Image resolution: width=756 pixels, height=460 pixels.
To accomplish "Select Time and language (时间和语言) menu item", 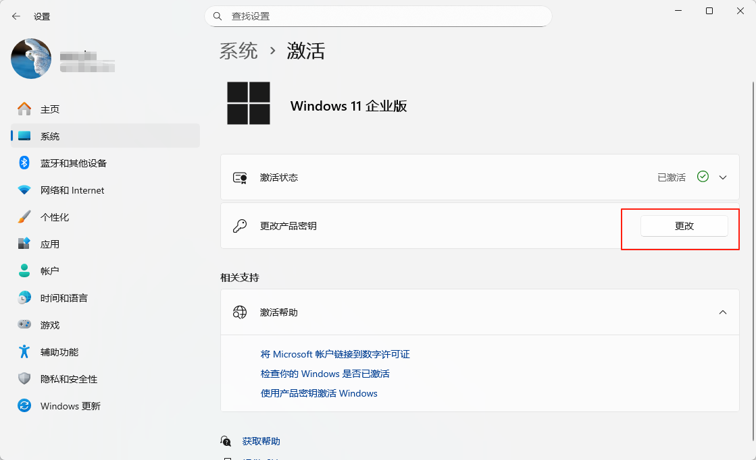I will point(64,298).
